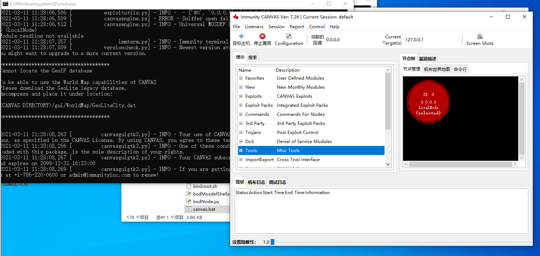Click the 'Post Exploit Control' description
Viewport: 540px width, 256px height.
(x=298, y=132)
